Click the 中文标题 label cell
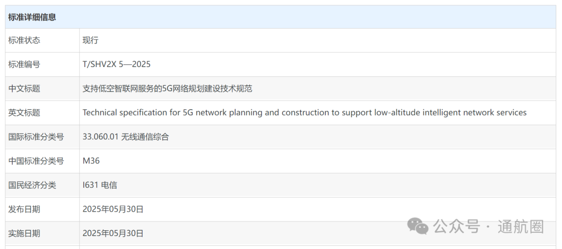Viewport: 562px width, 249px height. click(42, 88)
